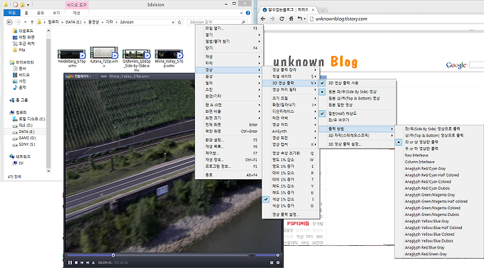Mute audio with the speaker icon
The image size is (484, 268).
[x=252, y=255]
